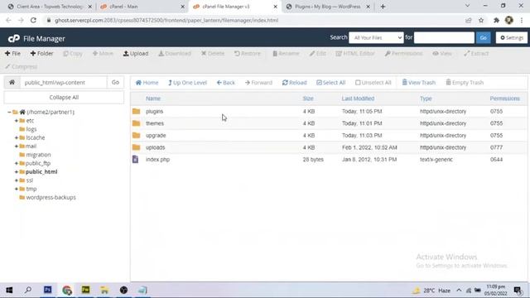Click the Delete toolbar button

[213, 53]
